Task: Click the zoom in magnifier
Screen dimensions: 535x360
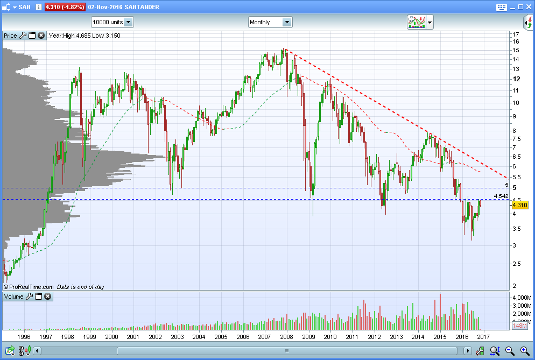Action: [x=525, y=350]
